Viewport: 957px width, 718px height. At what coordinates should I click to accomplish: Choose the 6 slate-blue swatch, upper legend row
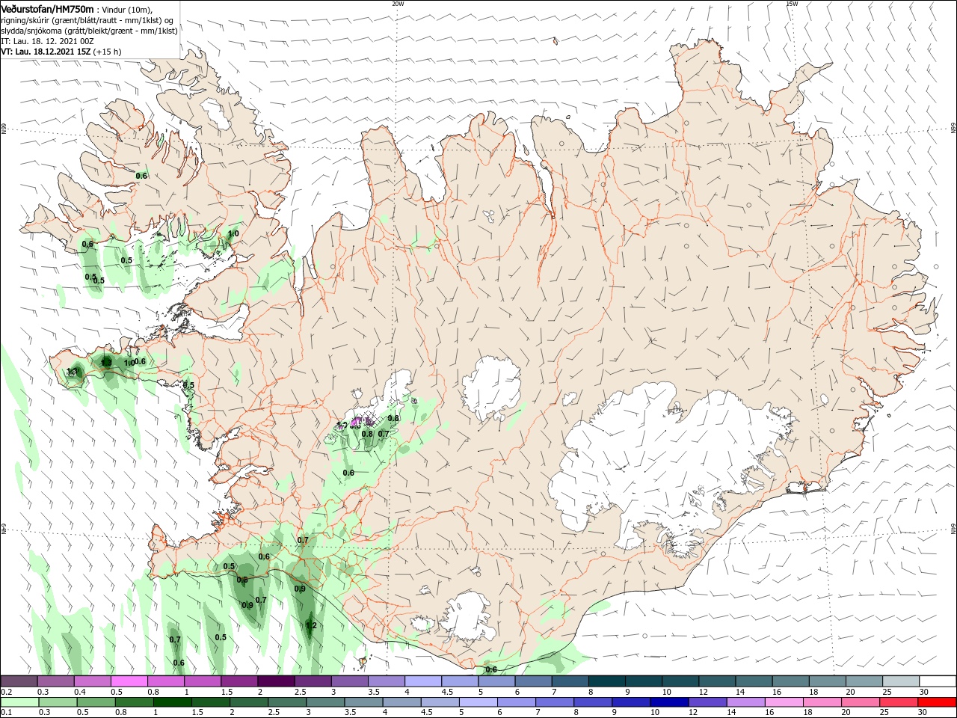(x=532, y=681)
